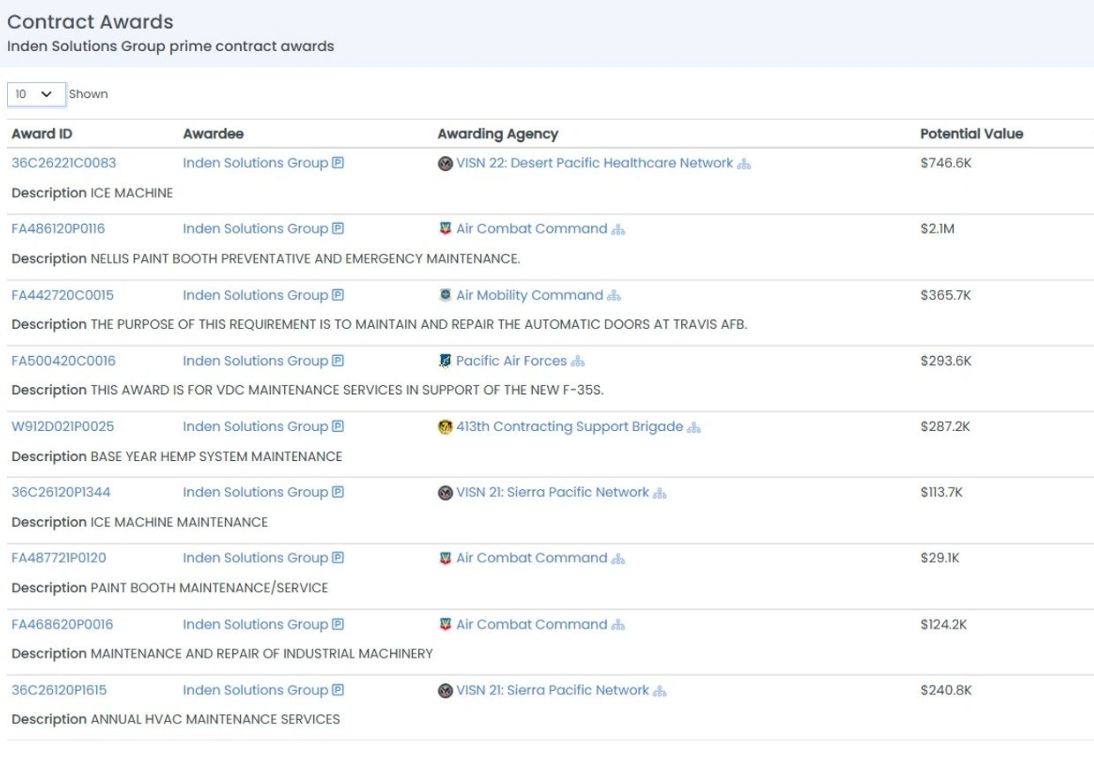Viewport: 1094px width, 758px height.
Task: Click the profile icon in the W912D021P0025 awardee row
Action: click(338, 427)
